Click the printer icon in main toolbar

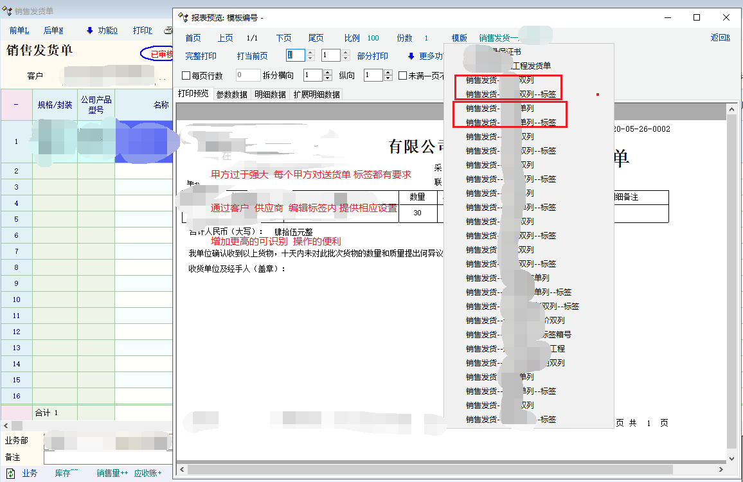tap(168, 30)
